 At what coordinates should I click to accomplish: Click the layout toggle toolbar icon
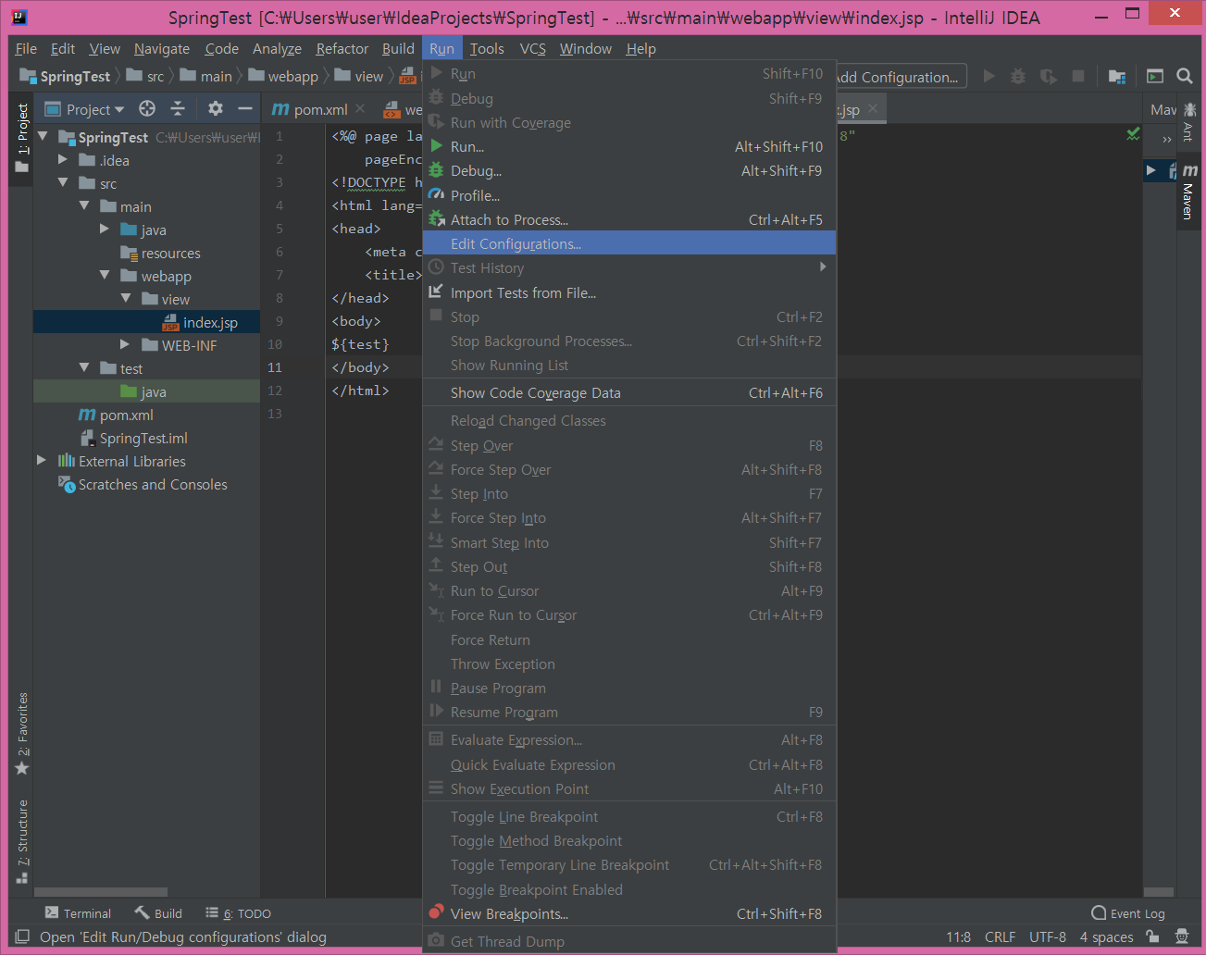pos(1154,77)
